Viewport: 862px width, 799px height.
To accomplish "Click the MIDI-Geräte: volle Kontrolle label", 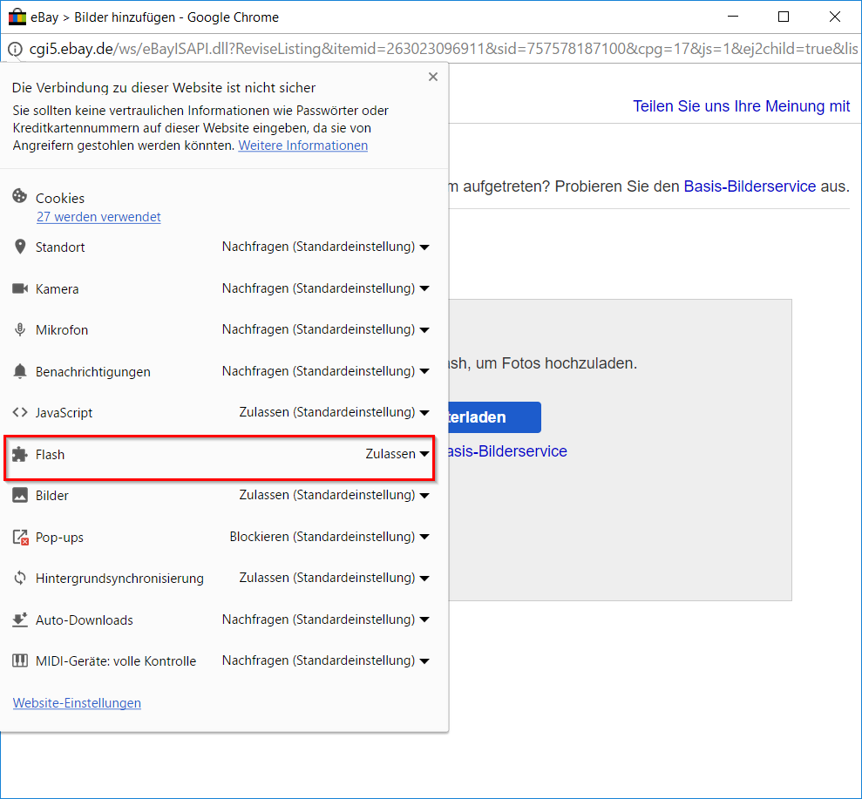I will pos(116,661).
